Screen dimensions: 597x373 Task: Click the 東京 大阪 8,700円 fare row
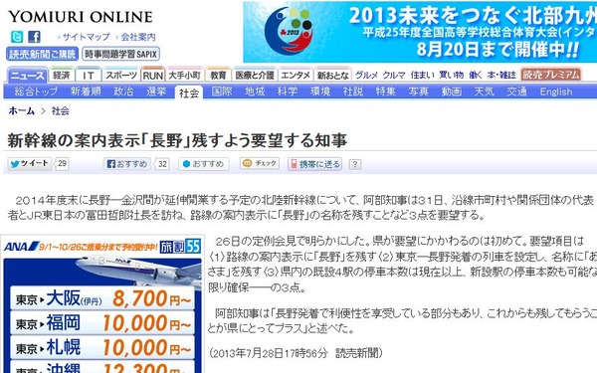(102, 298)
